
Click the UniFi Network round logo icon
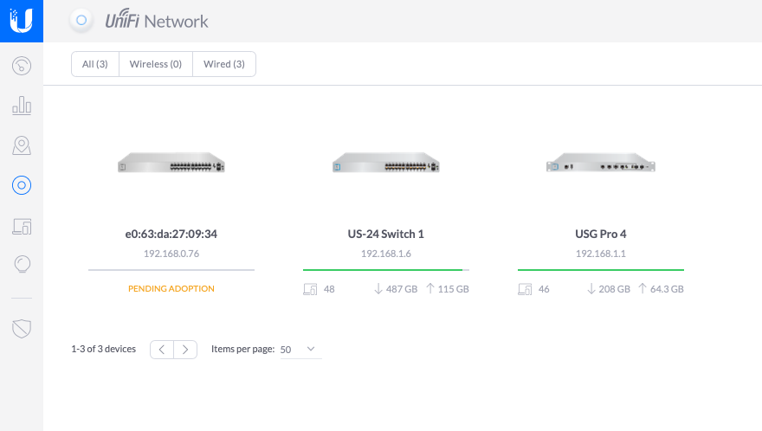[81, 20]
